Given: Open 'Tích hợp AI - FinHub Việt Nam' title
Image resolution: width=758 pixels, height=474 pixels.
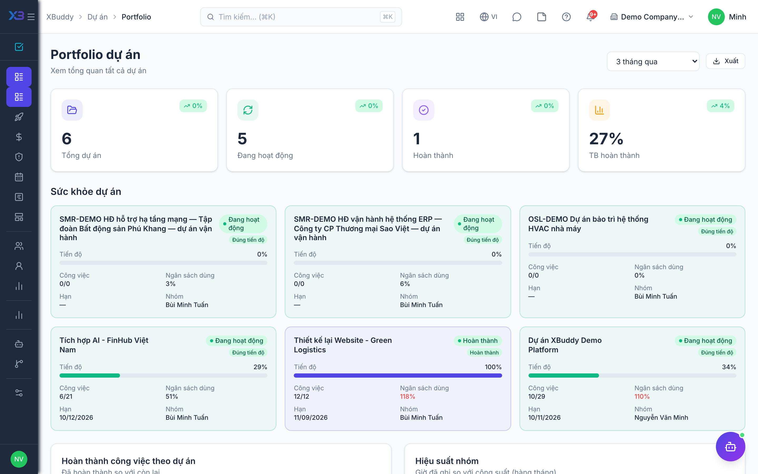Looking at the screenshot, I should [x=104, y=345].
